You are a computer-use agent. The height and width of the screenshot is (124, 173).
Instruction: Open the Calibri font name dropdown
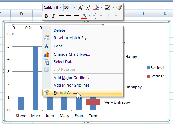click(61, 8)
